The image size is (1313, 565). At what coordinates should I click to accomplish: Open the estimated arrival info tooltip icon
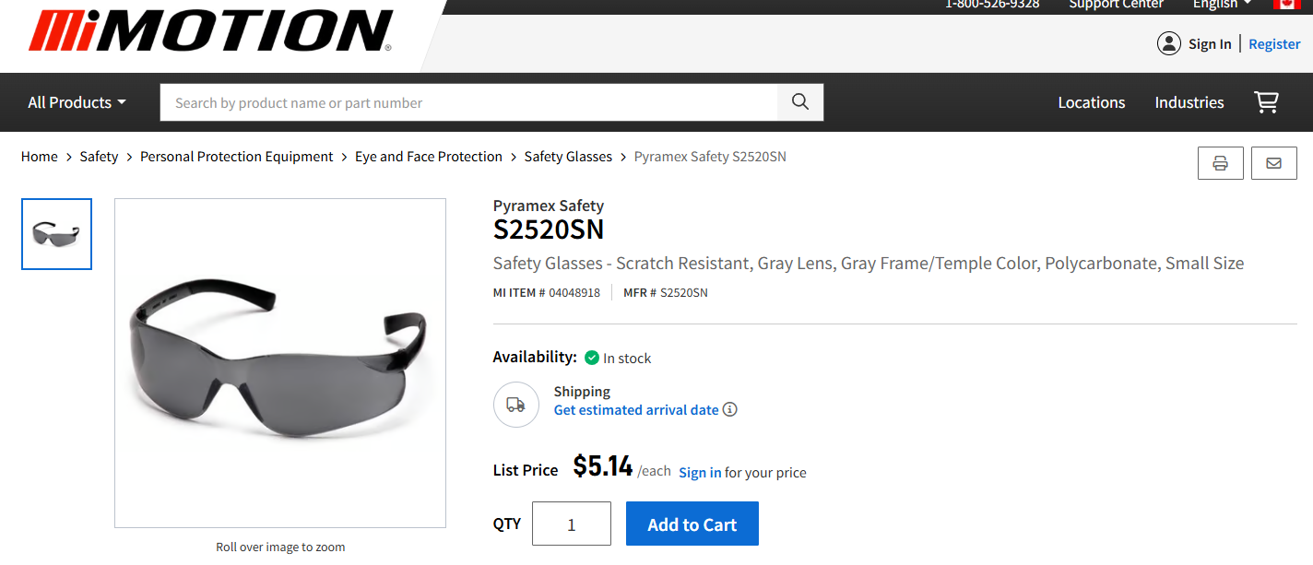tap(729, 409)
